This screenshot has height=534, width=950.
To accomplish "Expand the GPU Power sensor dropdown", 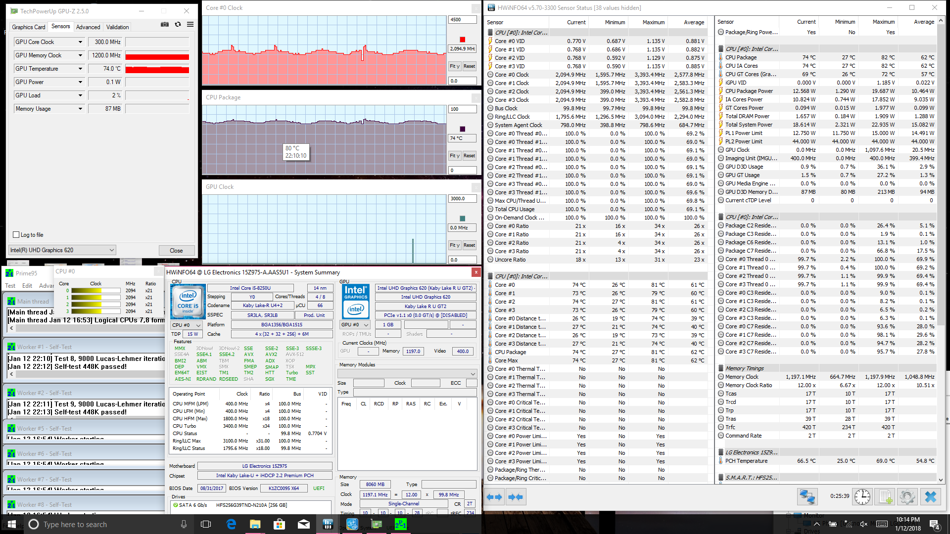I will coord(80,82).
